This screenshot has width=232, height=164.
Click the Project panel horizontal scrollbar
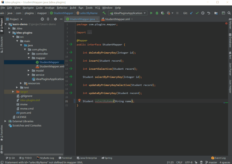coord(34,154)
